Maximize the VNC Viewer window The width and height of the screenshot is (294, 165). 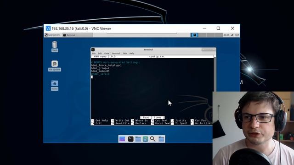pos(218,28)
